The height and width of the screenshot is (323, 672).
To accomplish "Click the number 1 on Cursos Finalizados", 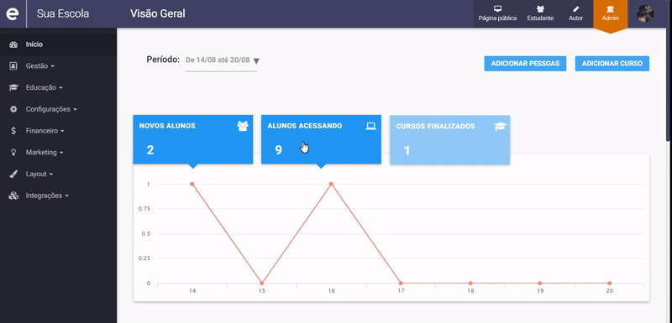I will pyautogui.click(x=407, y=150).
